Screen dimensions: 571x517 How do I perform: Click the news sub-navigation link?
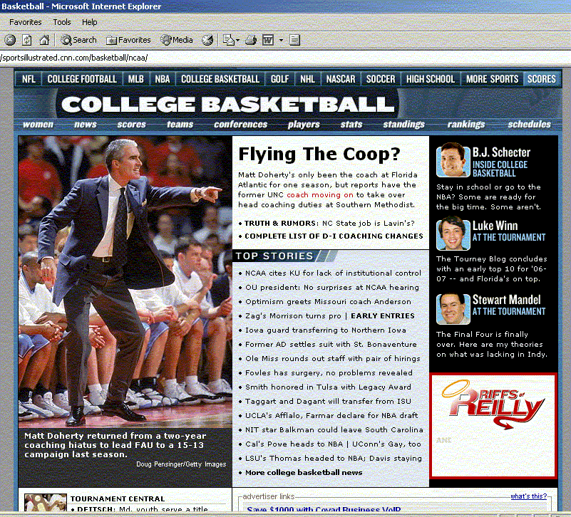(x=86, y=125)
